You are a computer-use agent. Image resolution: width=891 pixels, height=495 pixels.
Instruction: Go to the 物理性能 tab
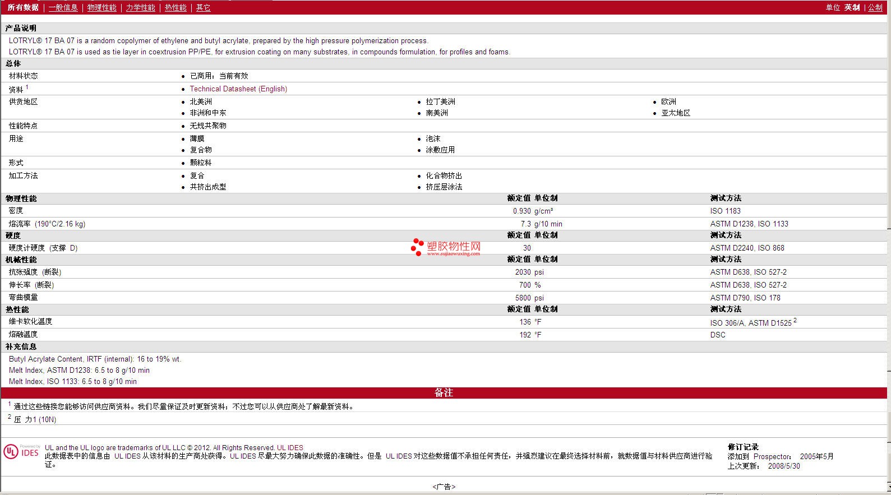click(101, 7)
